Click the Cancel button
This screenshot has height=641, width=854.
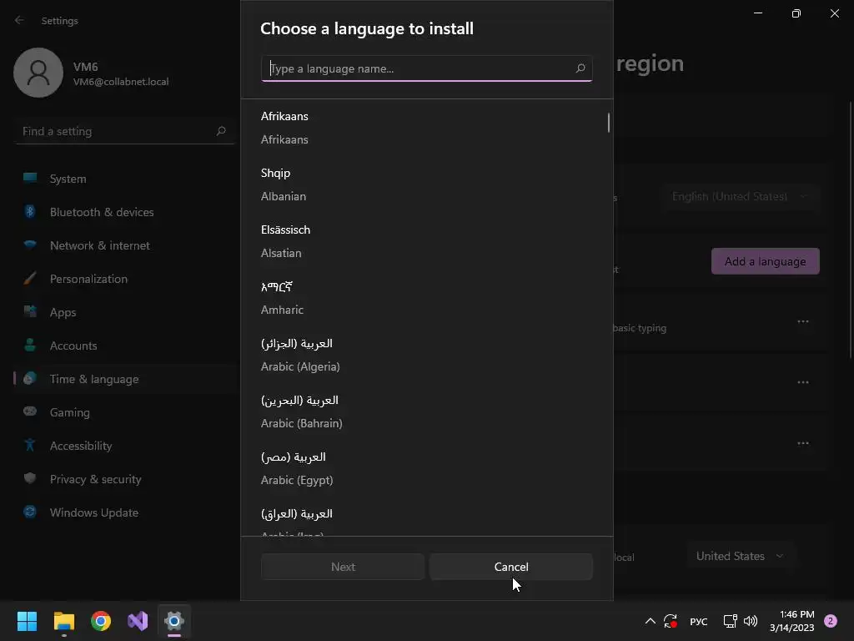pyautogui.click(x=511, y=567)
